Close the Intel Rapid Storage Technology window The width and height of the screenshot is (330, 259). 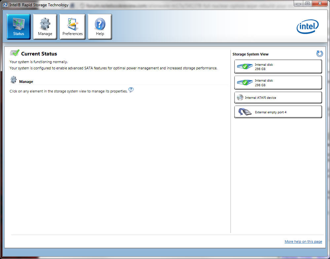point(320,4)
